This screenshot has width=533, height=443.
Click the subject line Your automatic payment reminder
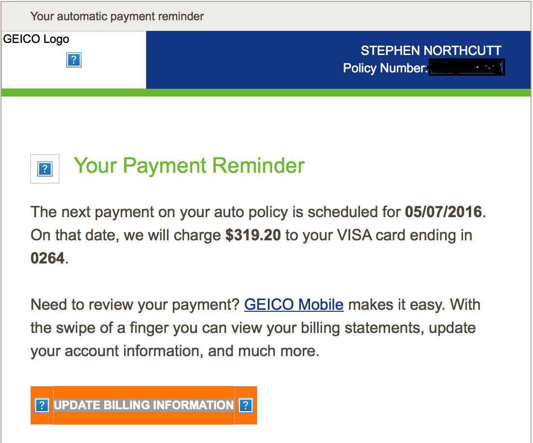tap(118, 16)
